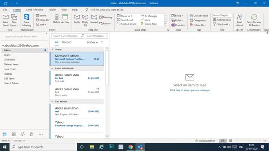The height and width of the screenshot is (151, 269).
Task: Toggle Unread/Read status
Action: pyautogui.click(x=199, y=16)
